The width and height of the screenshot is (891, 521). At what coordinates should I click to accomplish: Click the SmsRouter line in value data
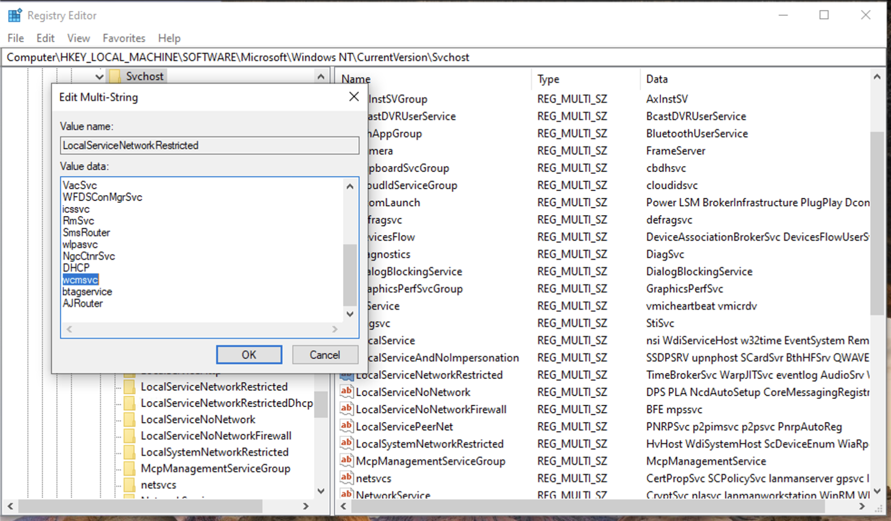86,232
